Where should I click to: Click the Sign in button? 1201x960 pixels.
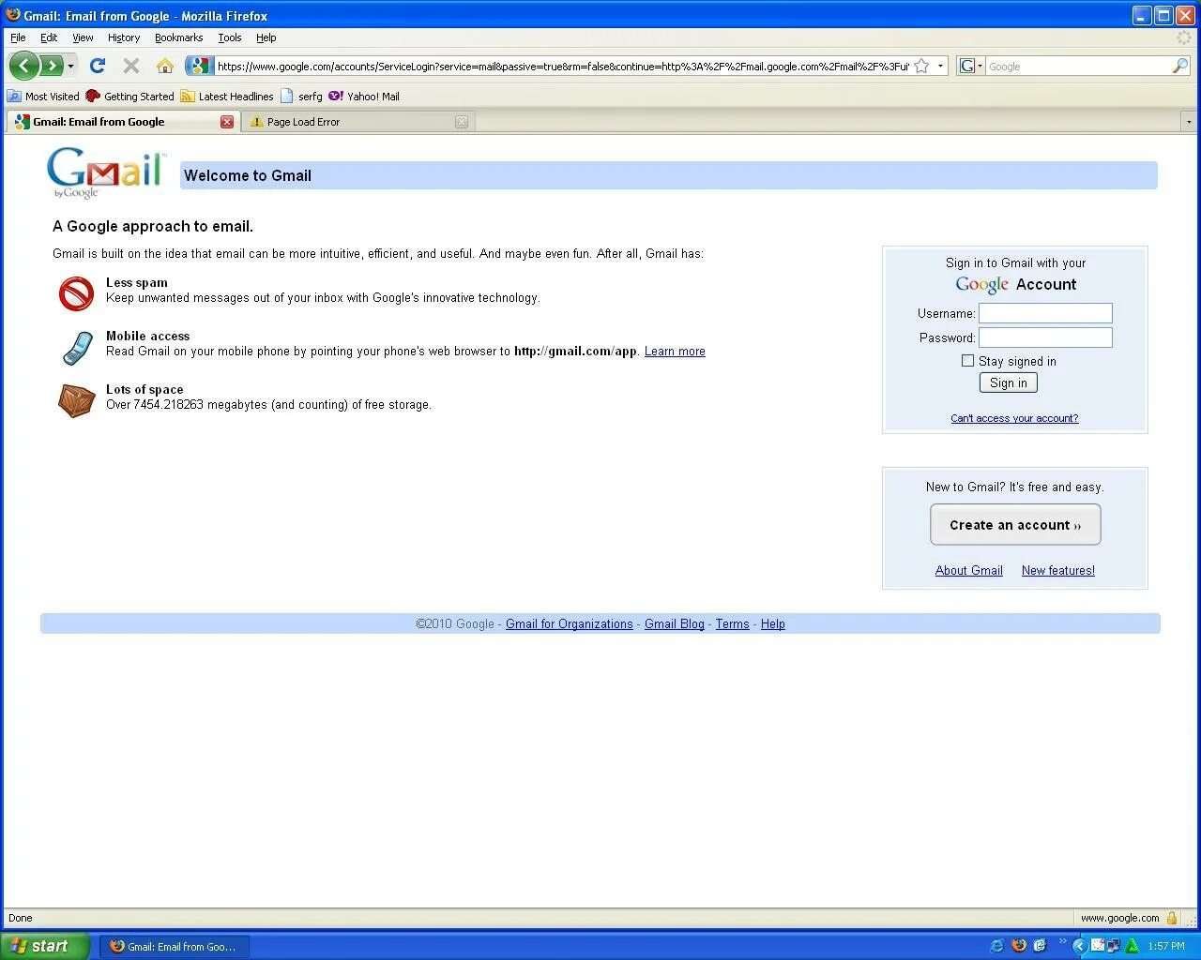[1008, 382]
